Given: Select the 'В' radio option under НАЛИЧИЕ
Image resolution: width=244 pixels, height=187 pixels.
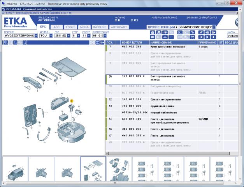Looking at the screenshot, I should (116, 20).
